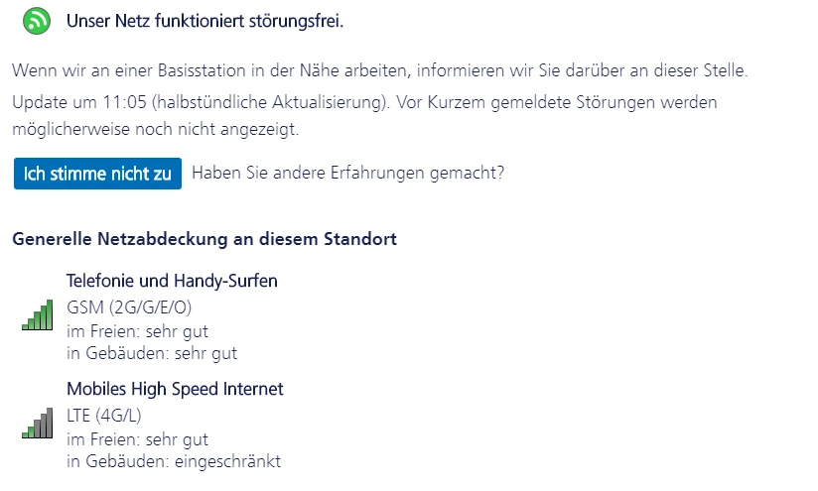
Task: Click the "Telefonie und Handy-Surfen" title
Action: coord(172,281)
